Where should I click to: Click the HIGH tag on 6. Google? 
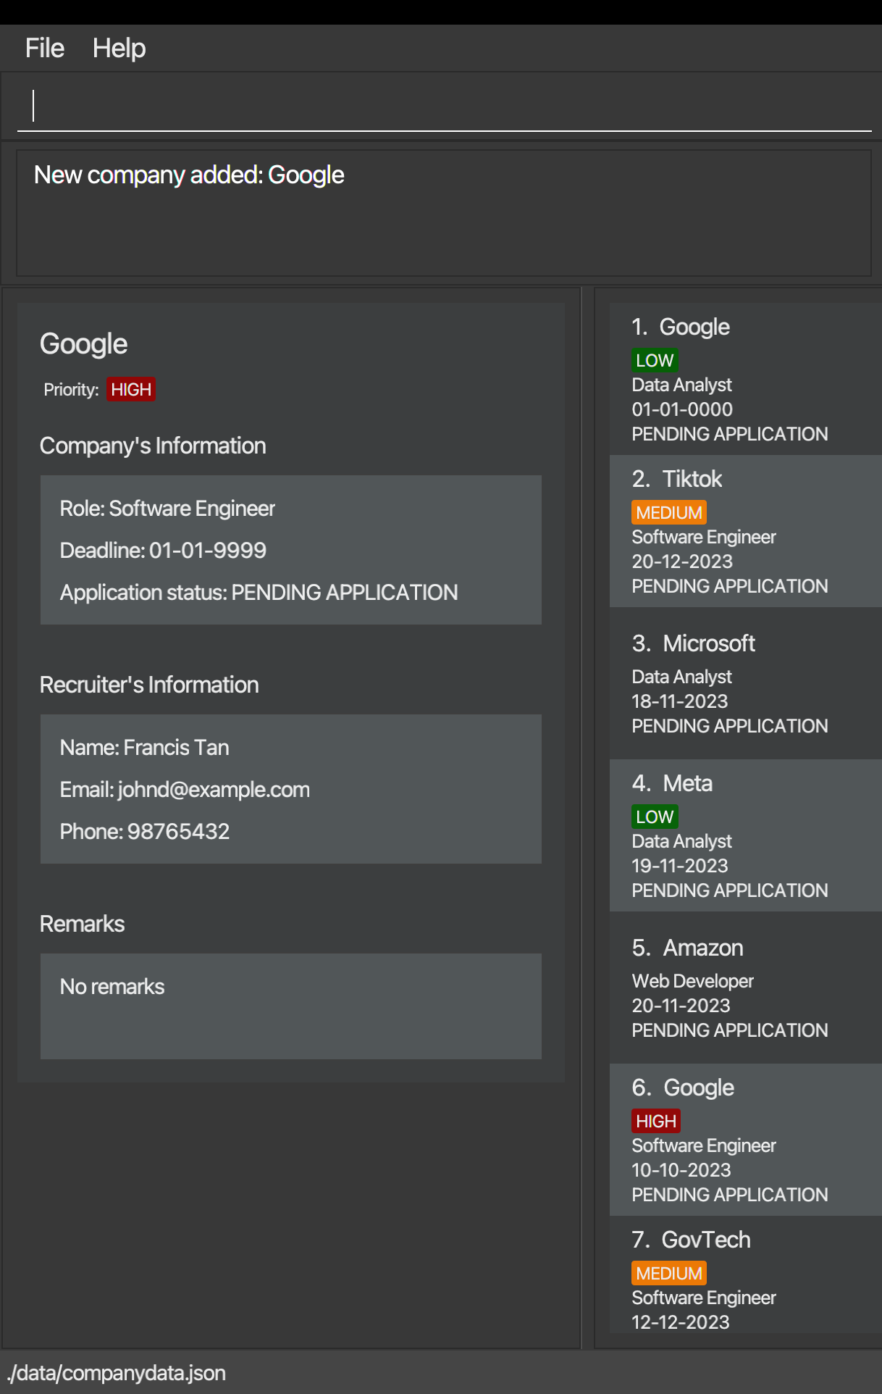656,1121
